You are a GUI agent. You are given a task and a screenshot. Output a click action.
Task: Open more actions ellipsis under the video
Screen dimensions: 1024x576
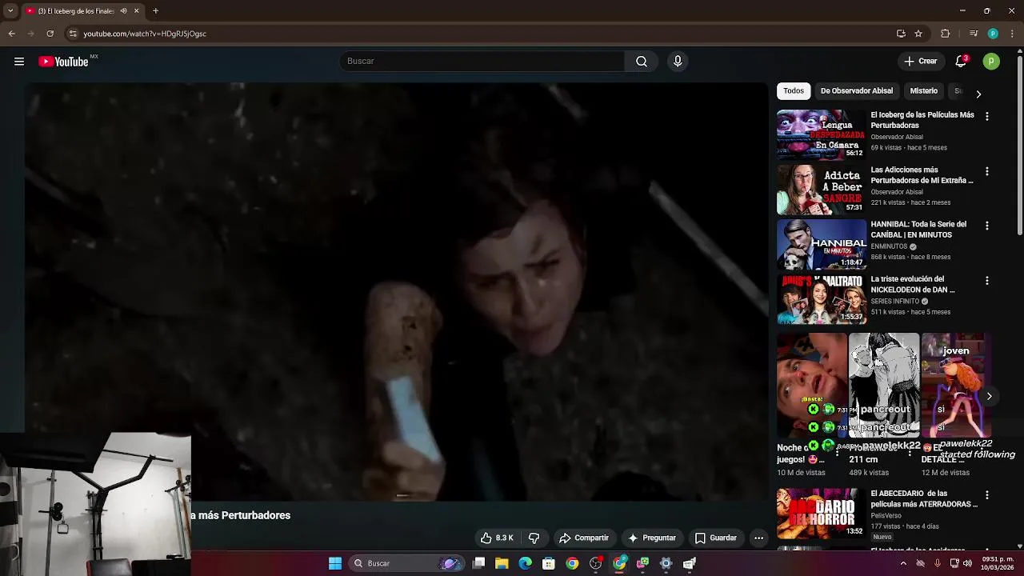tap(758, 538)
